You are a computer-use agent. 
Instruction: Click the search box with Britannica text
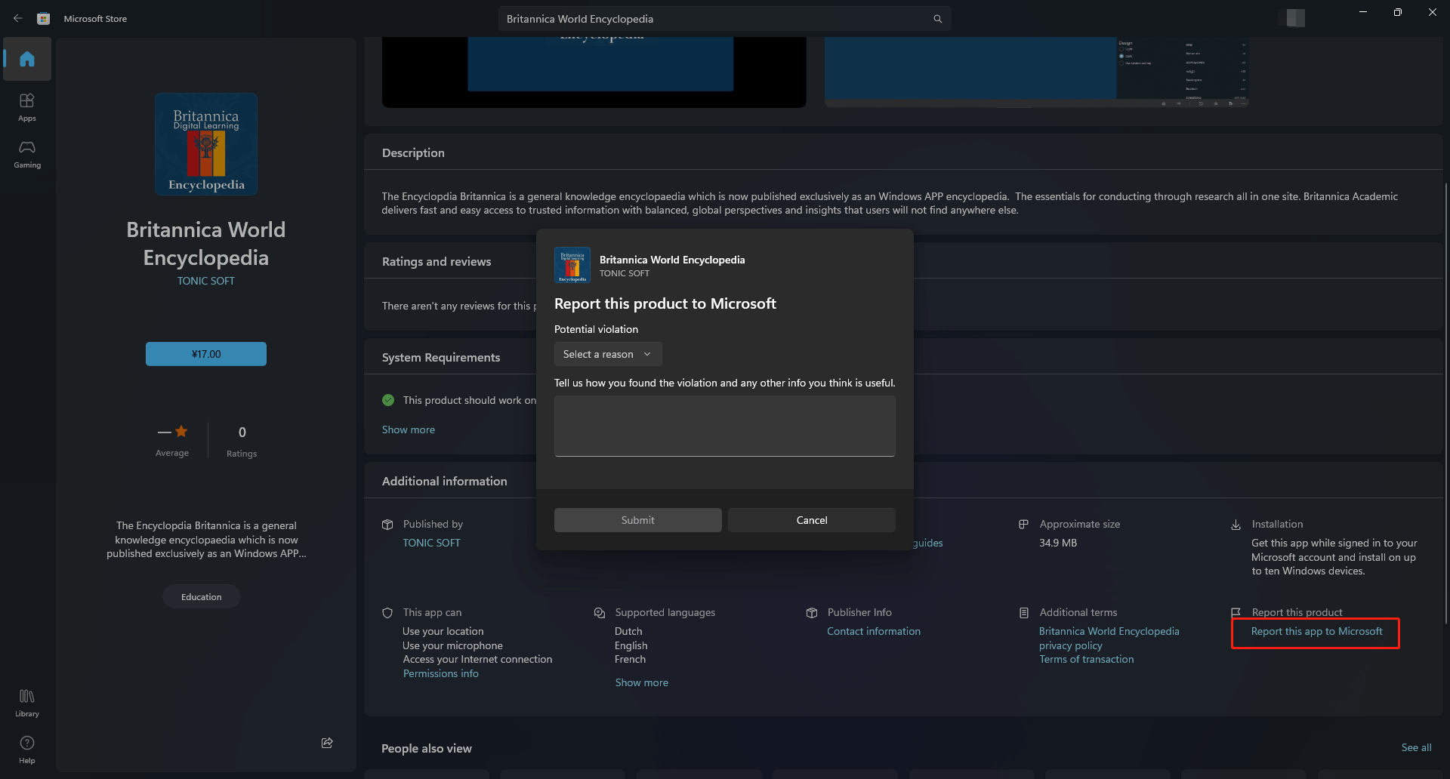725,19
